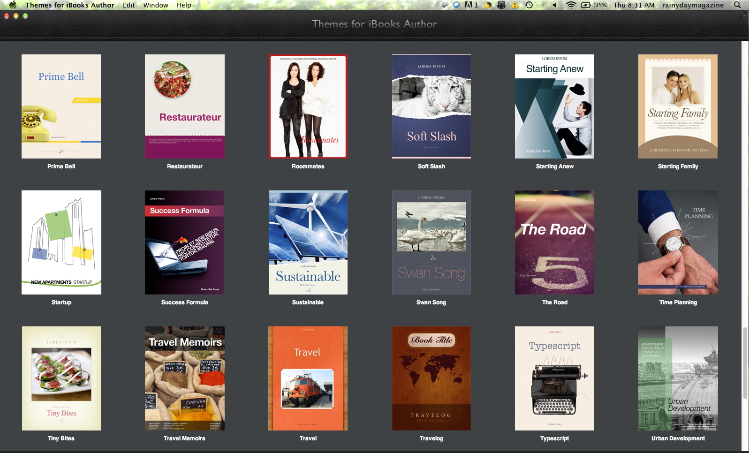
Task: Click the Bluetooth icon in menu bar
Action: (x=543, y=5)
